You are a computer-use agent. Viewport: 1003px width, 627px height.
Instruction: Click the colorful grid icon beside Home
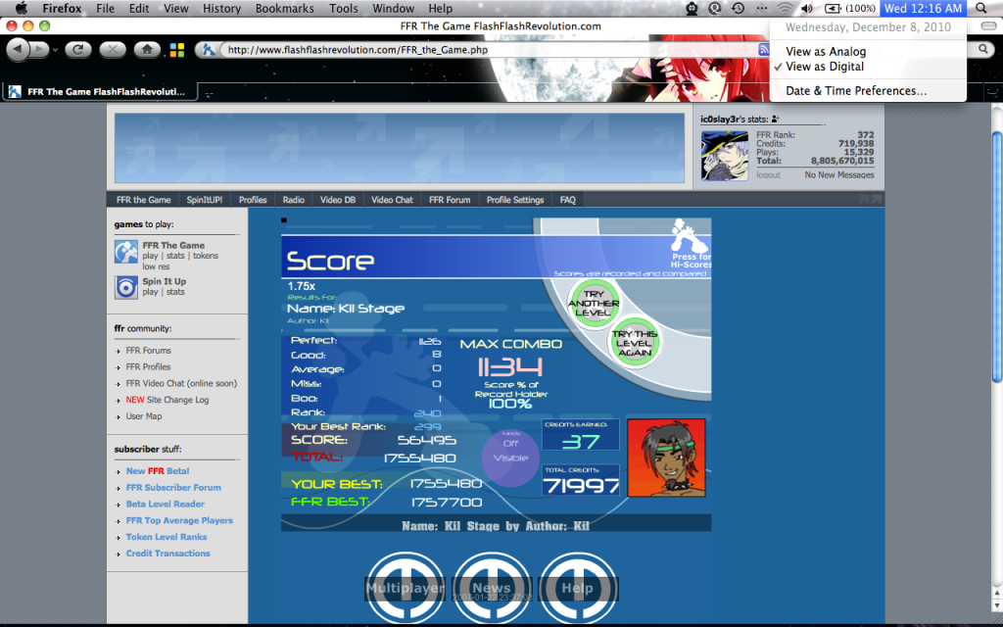[x=177, y=49]
